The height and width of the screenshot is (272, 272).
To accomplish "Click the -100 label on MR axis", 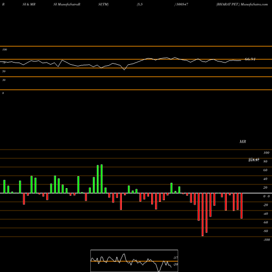I will tap(267, 240).
